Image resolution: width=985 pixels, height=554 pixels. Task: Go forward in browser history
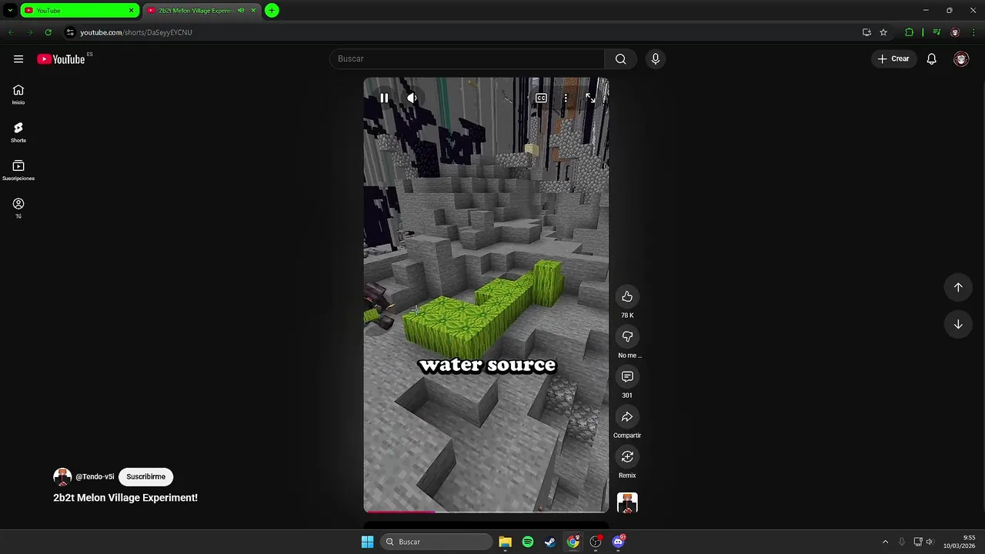pos(29,32)
